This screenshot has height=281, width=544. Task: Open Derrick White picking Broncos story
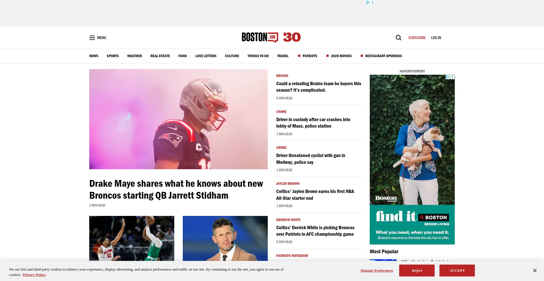coord(315,231)
